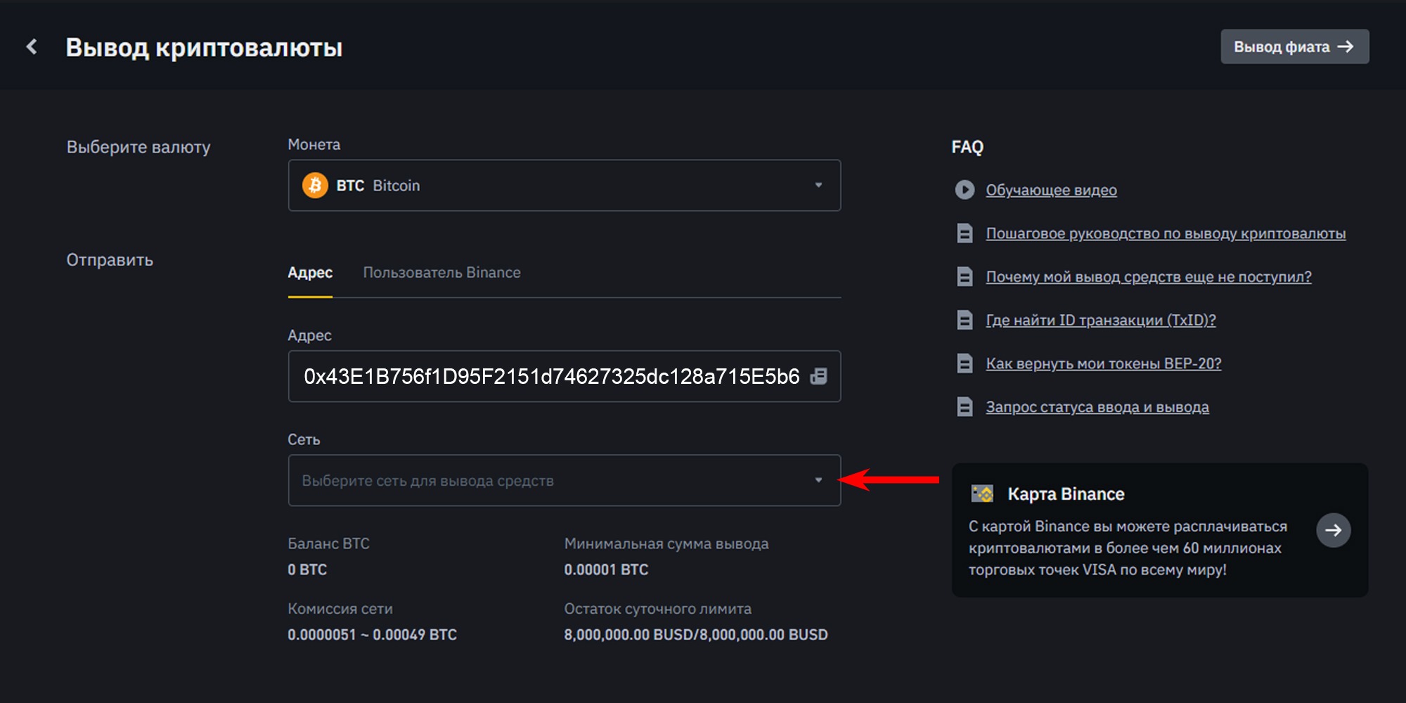1406x703 pixels.
Task: Open Как вернуть мои токены BEP-20 link
Action: click(1104, 364)
